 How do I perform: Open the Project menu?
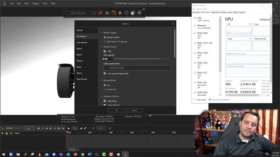35,3
